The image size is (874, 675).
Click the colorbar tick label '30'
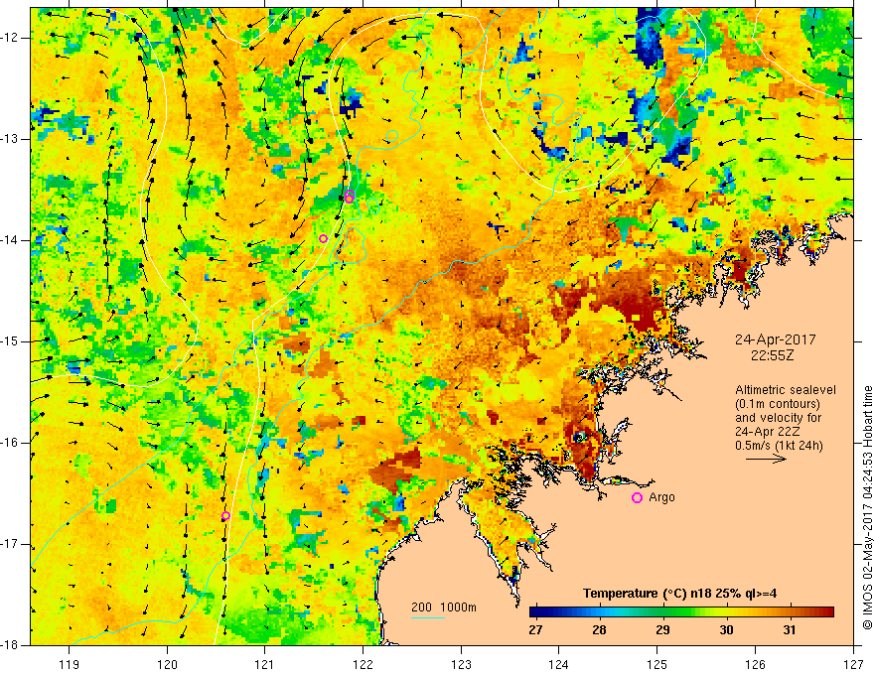[726, 630]
